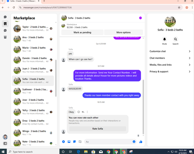This screenshot has height=154, width=194.
Task: Open Wings - 3 beds 2 baths conversation
Action: (x=33, y=133)
